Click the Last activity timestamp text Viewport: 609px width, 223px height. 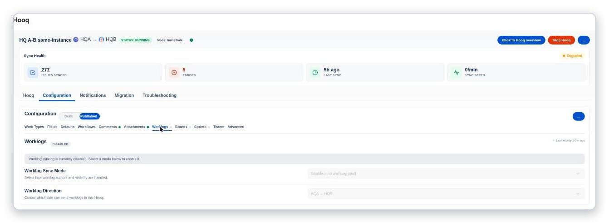(570, 141)
